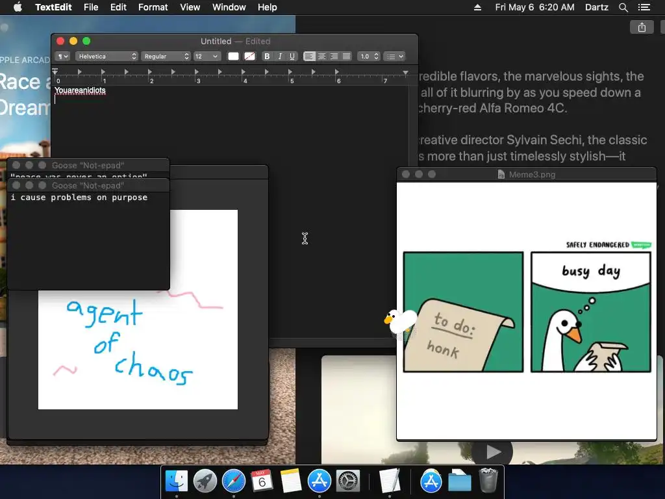665x499 pixels.
Task: Close the Untitled TextEdit window
Action: (60, 41)
